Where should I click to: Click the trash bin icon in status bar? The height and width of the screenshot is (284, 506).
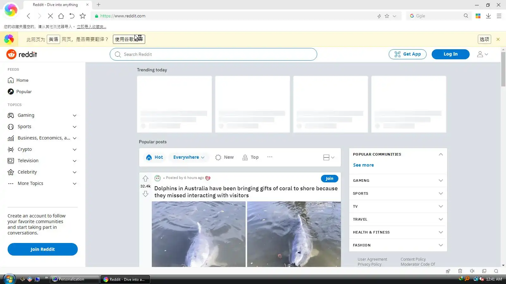[x=460, y=271]
